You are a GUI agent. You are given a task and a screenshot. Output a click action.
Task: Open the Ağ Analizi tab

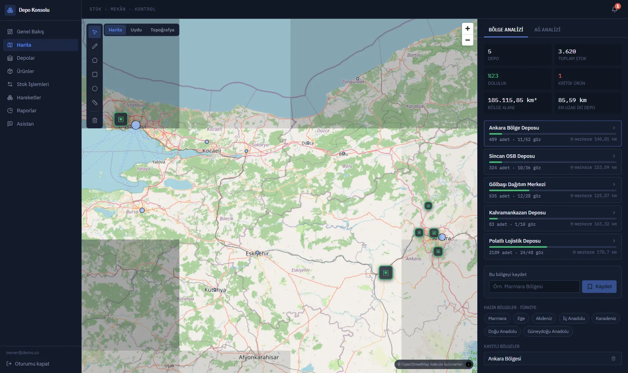point(547,29)
